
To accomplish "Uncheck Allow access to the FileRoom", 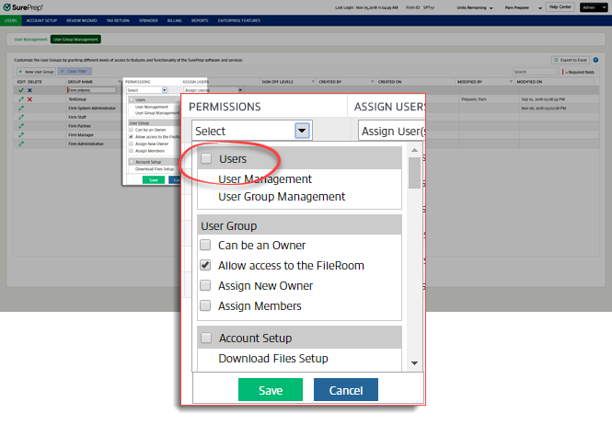I will click(x=207, y=265).
